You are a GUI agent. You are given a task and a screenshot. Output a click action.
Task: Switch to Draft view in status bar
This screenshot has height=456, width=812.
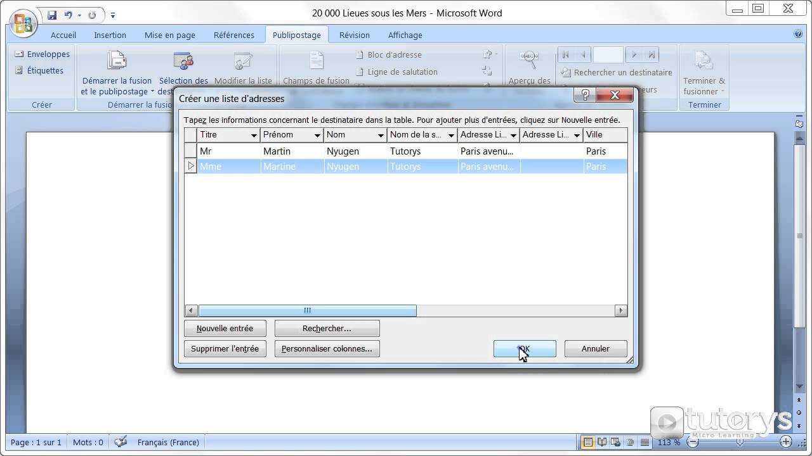[645, 442]
